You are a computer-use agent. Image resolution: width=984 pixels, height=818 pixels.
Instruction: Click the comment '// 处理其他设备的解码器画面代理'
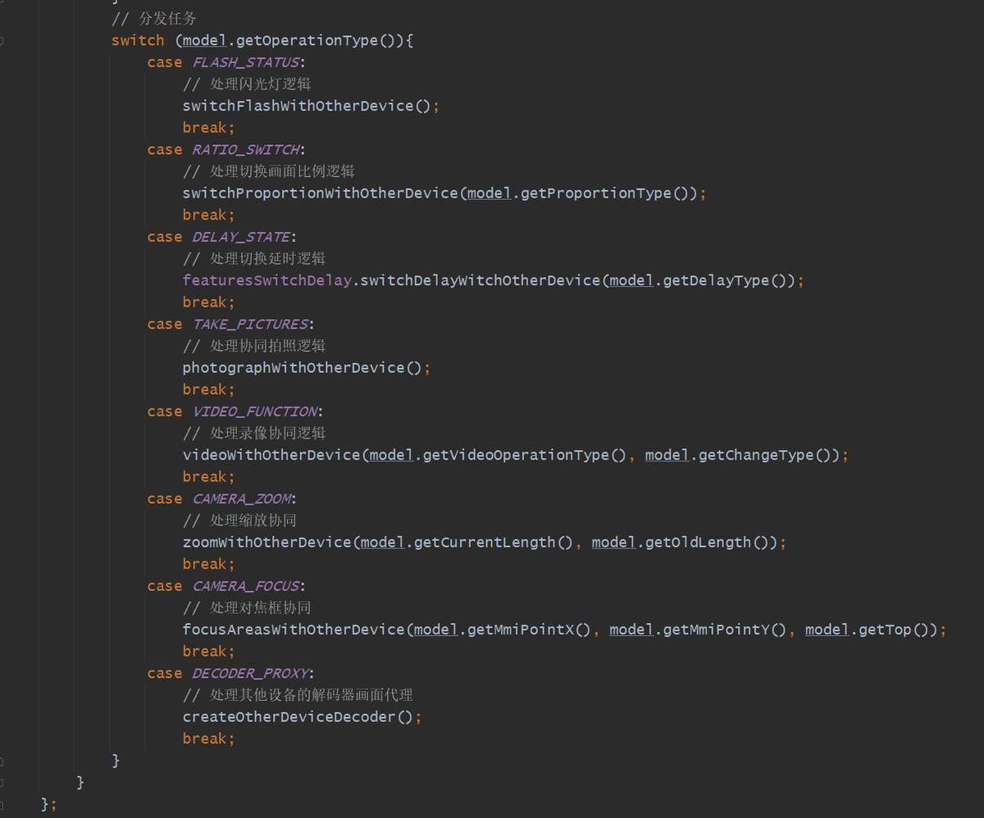[298, 695]
